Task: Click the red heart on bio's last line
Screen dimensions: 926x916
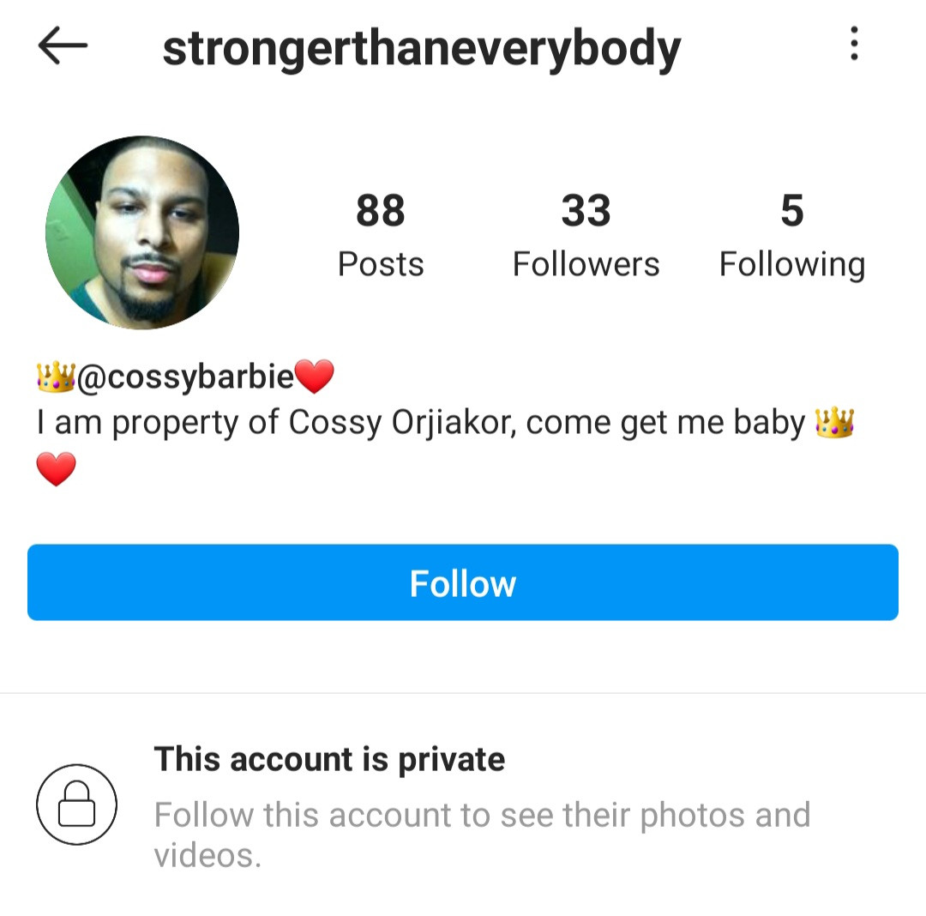Action: coord(56,469)
